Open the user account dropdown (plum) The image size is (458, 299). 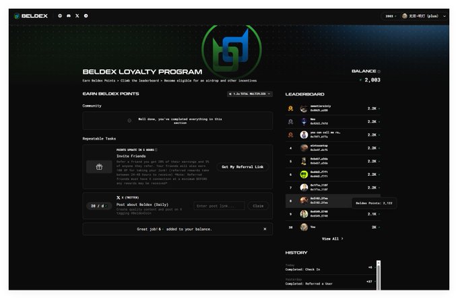(x=424, y=16)
